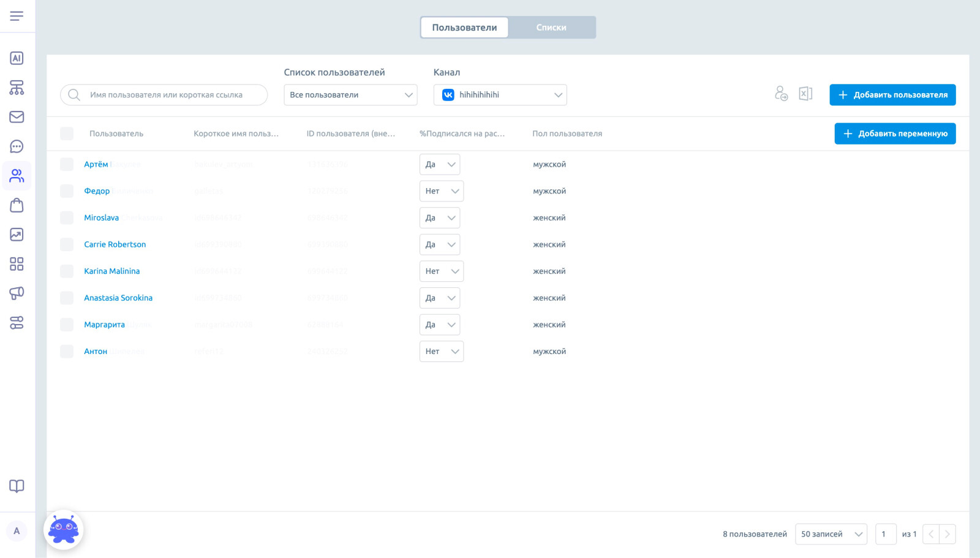980x558 pixels.
Task: Select the checkbox for Karina Malinina
Action: tap(67, 271)
